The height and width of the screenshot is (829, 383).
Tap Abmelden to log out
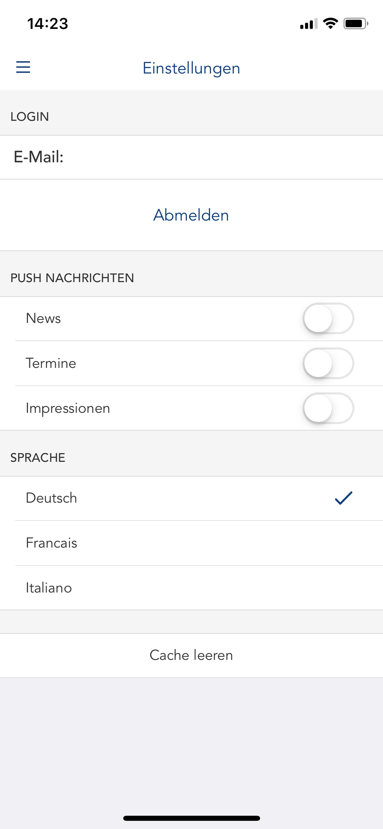coord(191,215)
